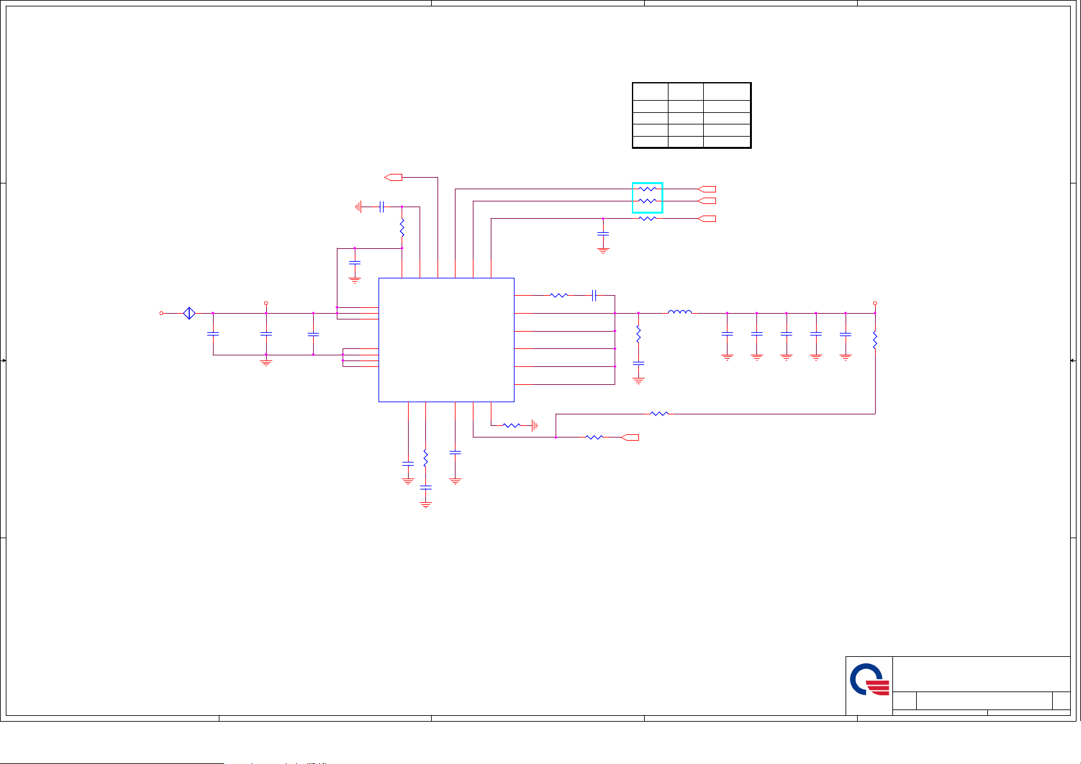1081x764 pixels.
Task: Select the resistor on the third signal line from the top
Action: click(647, 219)
